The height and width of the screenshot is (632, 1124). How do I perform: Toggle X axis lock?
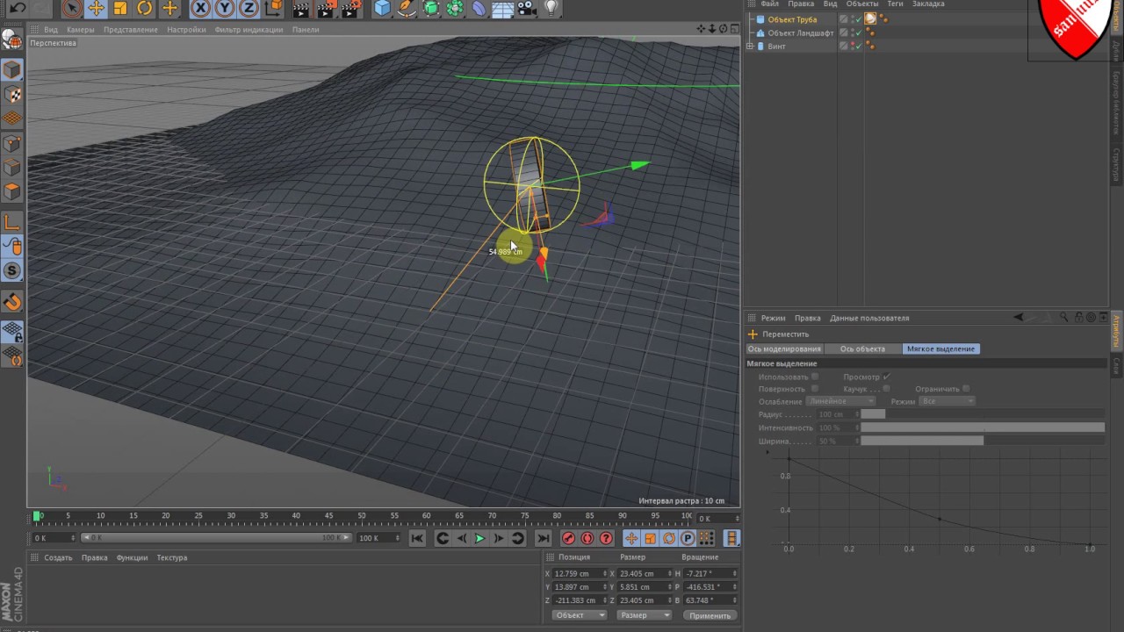(202, 9)
